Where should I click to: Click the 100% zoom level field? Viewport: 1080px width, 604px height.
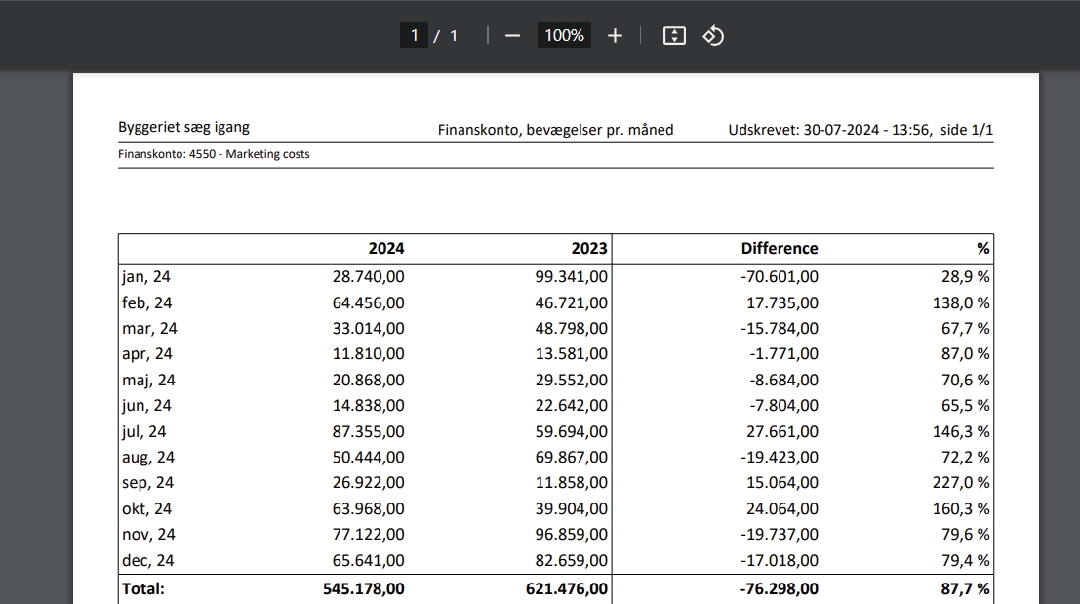564,36
